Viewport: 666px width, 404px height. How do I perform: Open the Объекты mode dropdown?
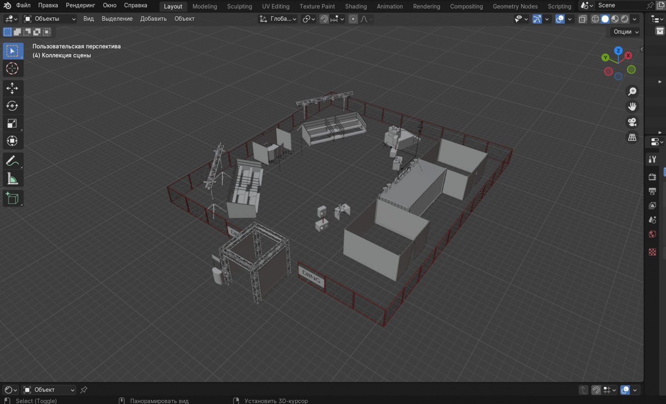50,19
